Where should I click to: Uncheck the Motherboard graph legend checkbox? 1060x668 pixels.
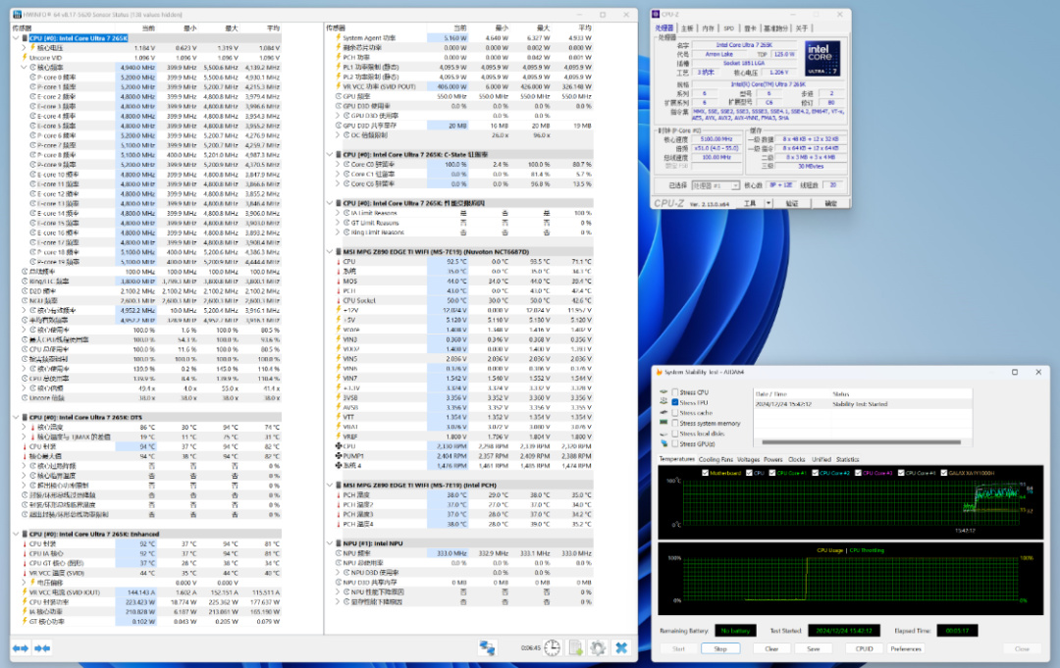tap(707, 472)
